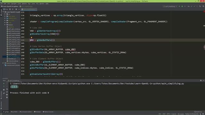Click the python.exe path link in console output
205x115 pixels.
(x=50, y=84)
